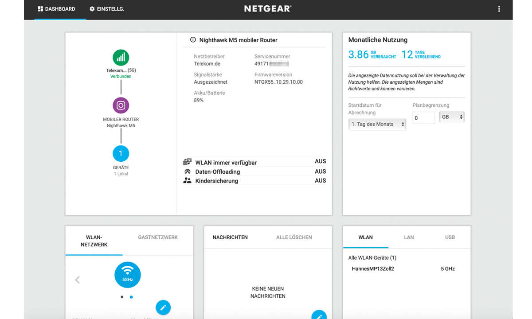Click the HannesMP13Zoll2 device entry
532x319 pixels.
click(x=373, y=269)
